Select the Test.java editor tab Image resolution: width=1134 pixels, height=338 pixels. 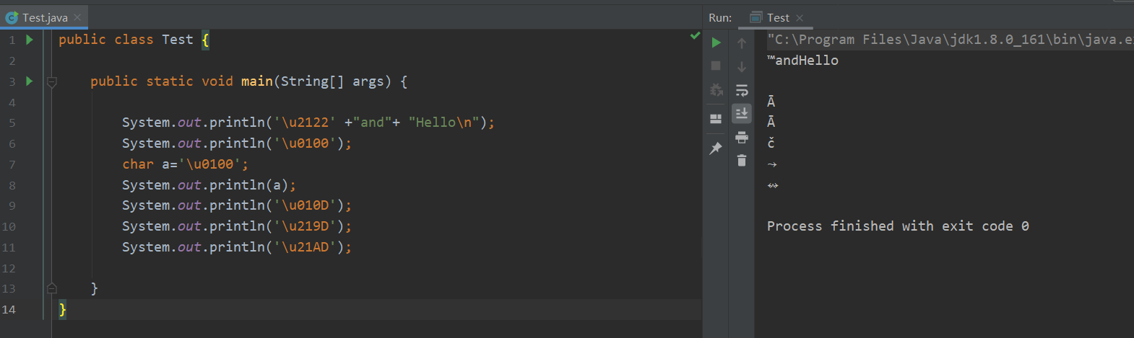click(x=45, y=17)
